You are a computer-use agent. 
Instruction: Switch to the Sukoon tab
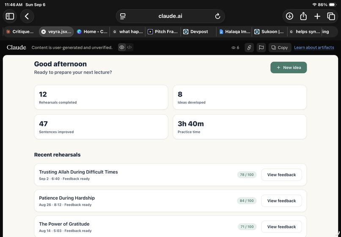pyautogui.click(x=269, y=32)
